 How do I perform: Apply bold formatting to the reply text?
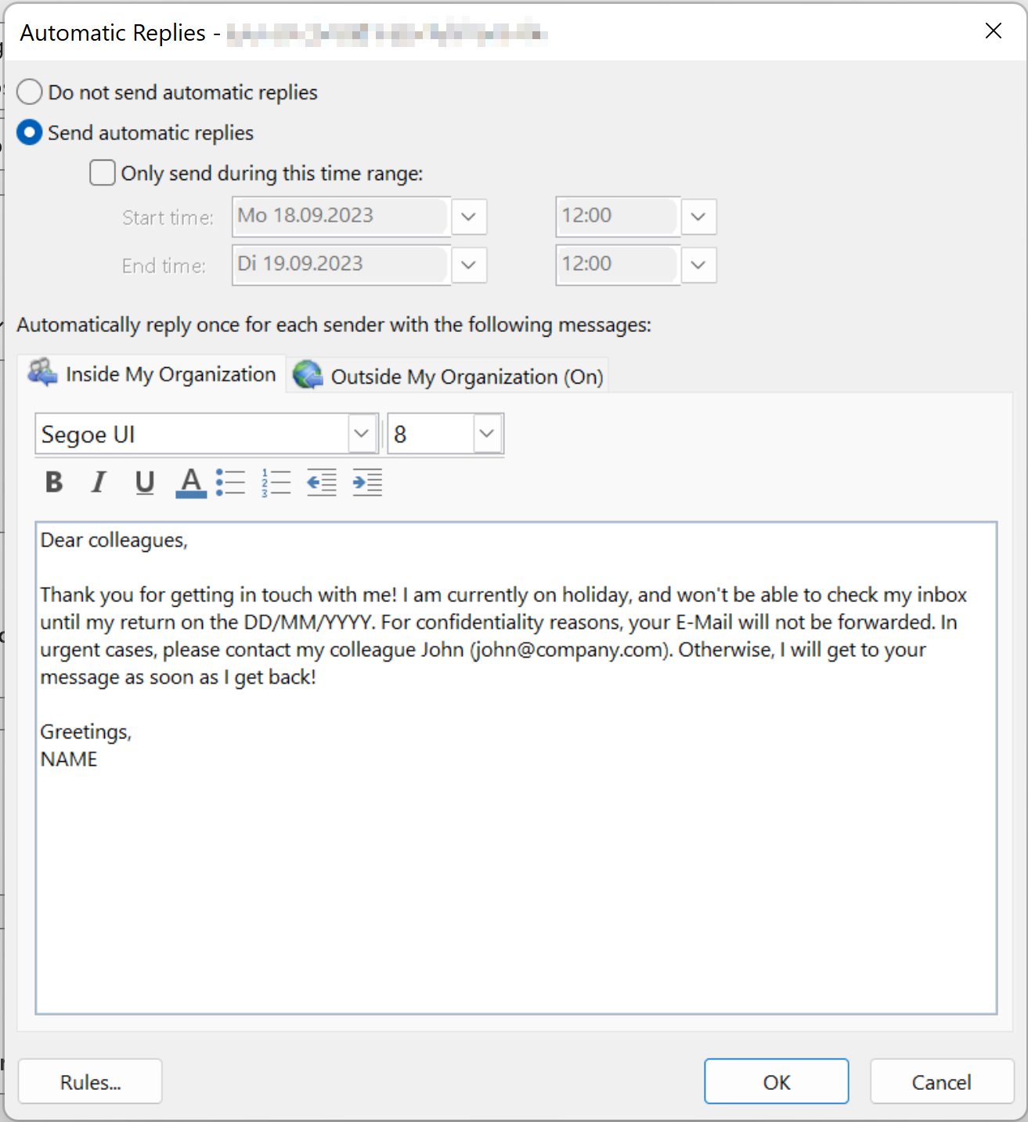pyautogui.click(x=54, y=482)
